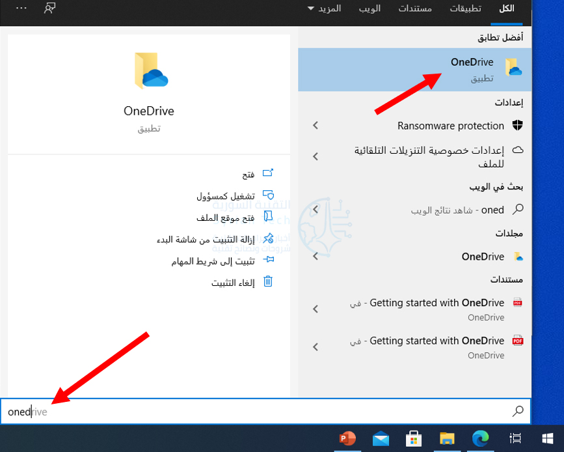The width and height of the screenshot is (564, 452).
Task: Open the OneDrive best match result
Action: (415, 70)
